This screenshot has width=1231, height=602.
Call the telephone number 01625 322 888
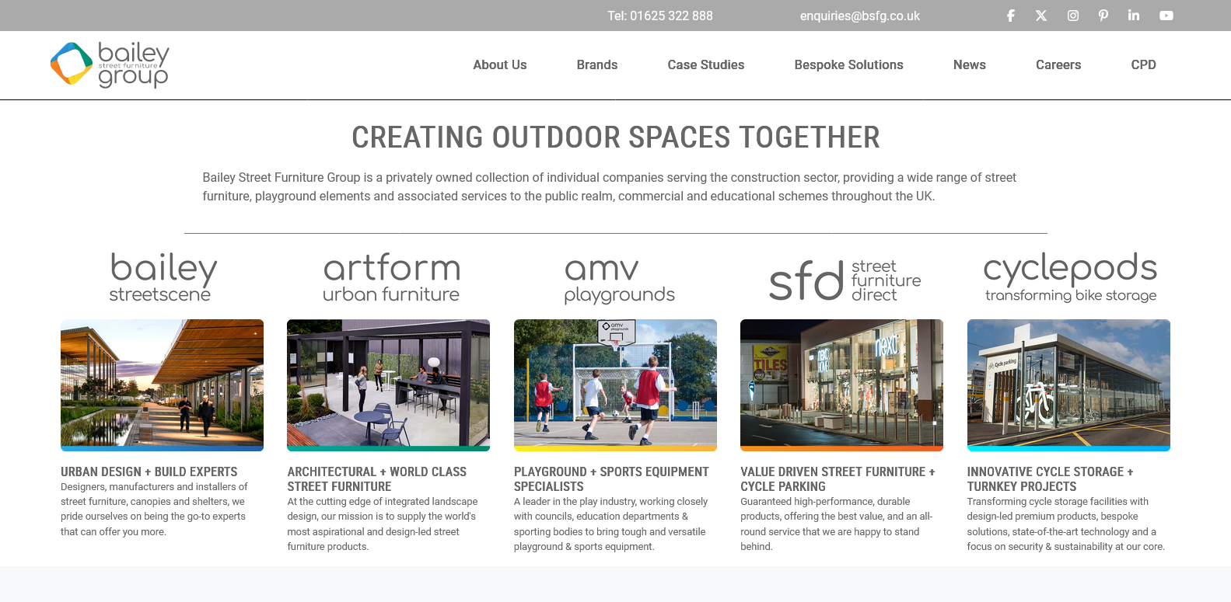[x=660, y=16]
